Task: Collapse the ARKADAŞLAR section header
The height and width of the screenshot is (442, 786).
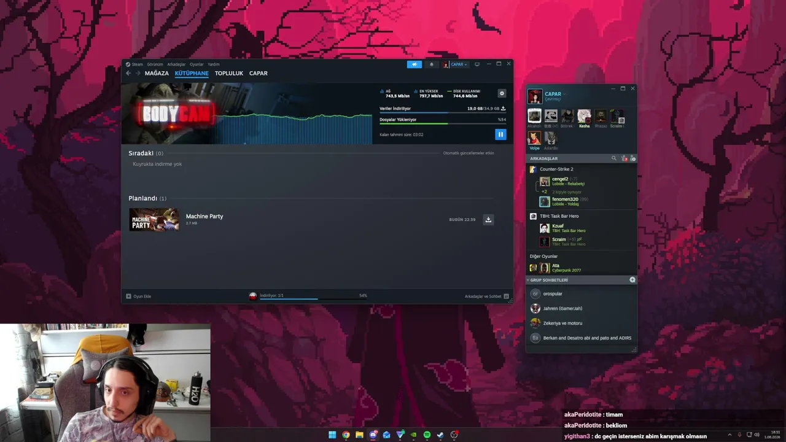Action: [544, 158]
